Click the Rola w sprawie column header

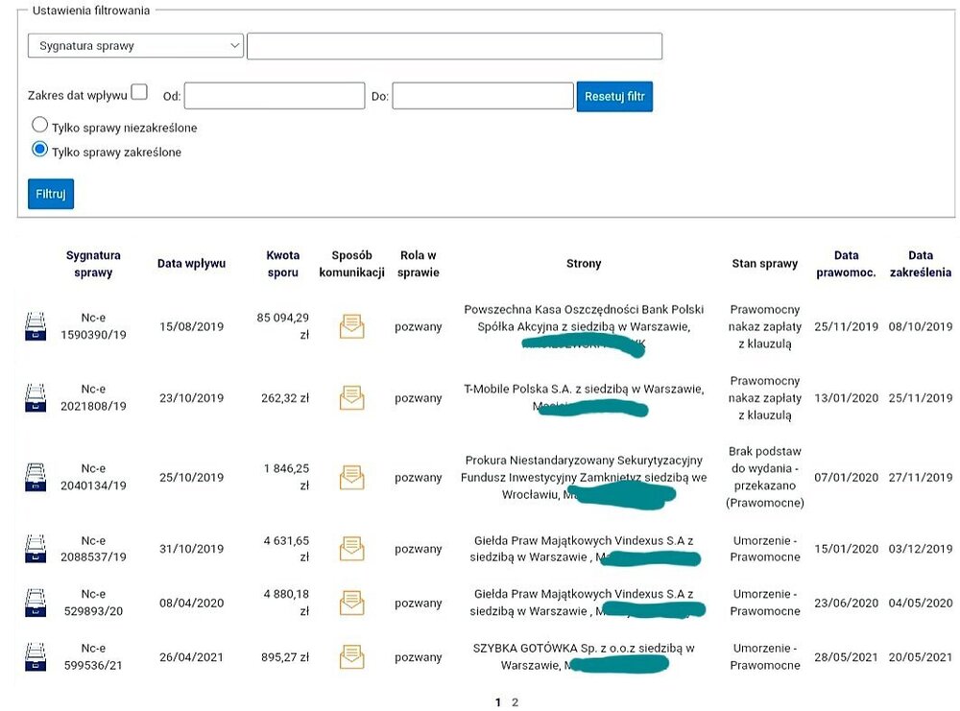point(419,264)
